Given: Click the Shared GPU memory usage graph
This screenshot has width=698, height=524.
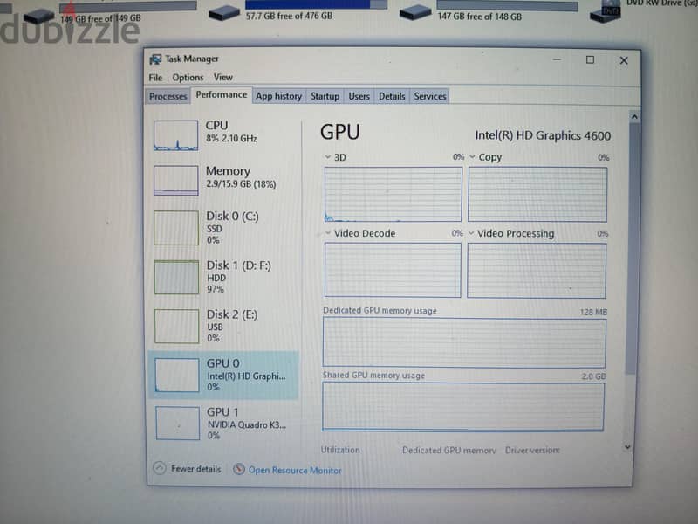Looking at the screenshot, I should 463,407.
